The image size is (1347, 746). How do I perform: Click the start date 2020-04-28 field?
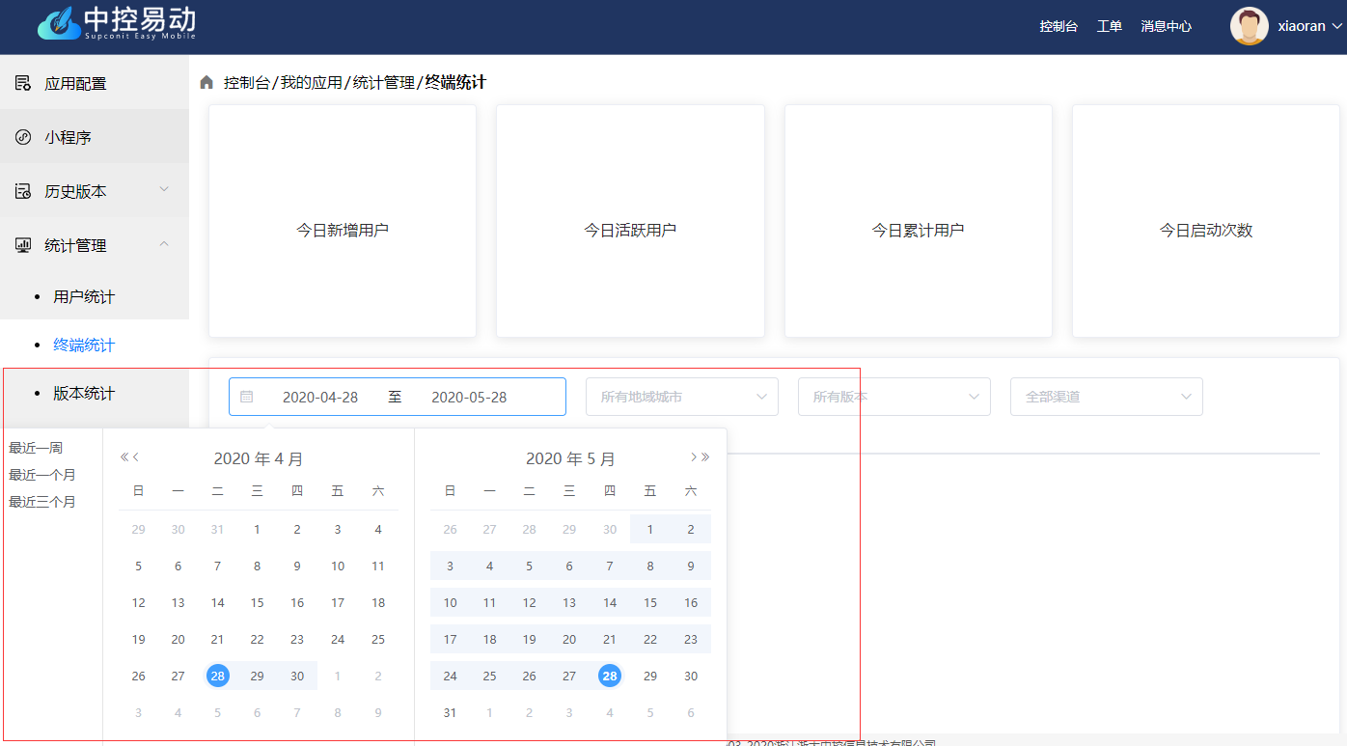pyautogui.click(x=320, y=397)
